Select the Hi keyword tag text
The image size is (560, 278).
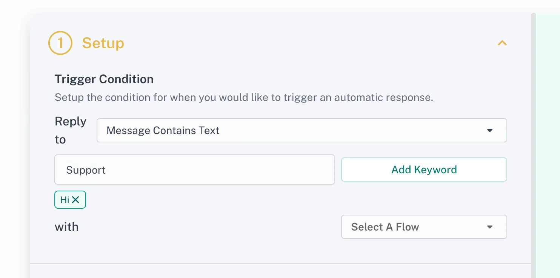click(x=65, y=200)
